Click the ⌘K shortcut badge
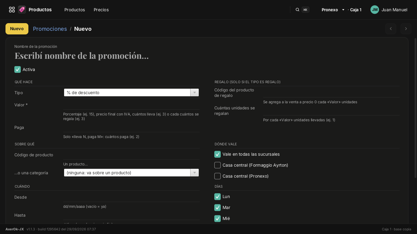 point(305,10)
